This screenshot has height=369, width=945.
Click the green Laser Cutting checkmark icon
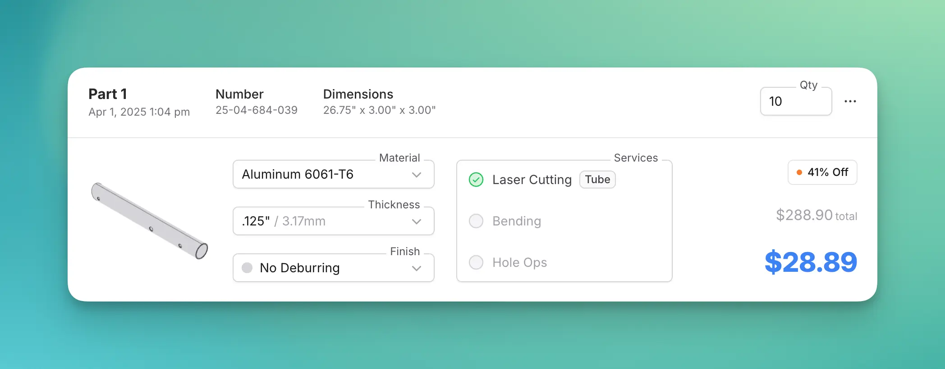(476, 180)
